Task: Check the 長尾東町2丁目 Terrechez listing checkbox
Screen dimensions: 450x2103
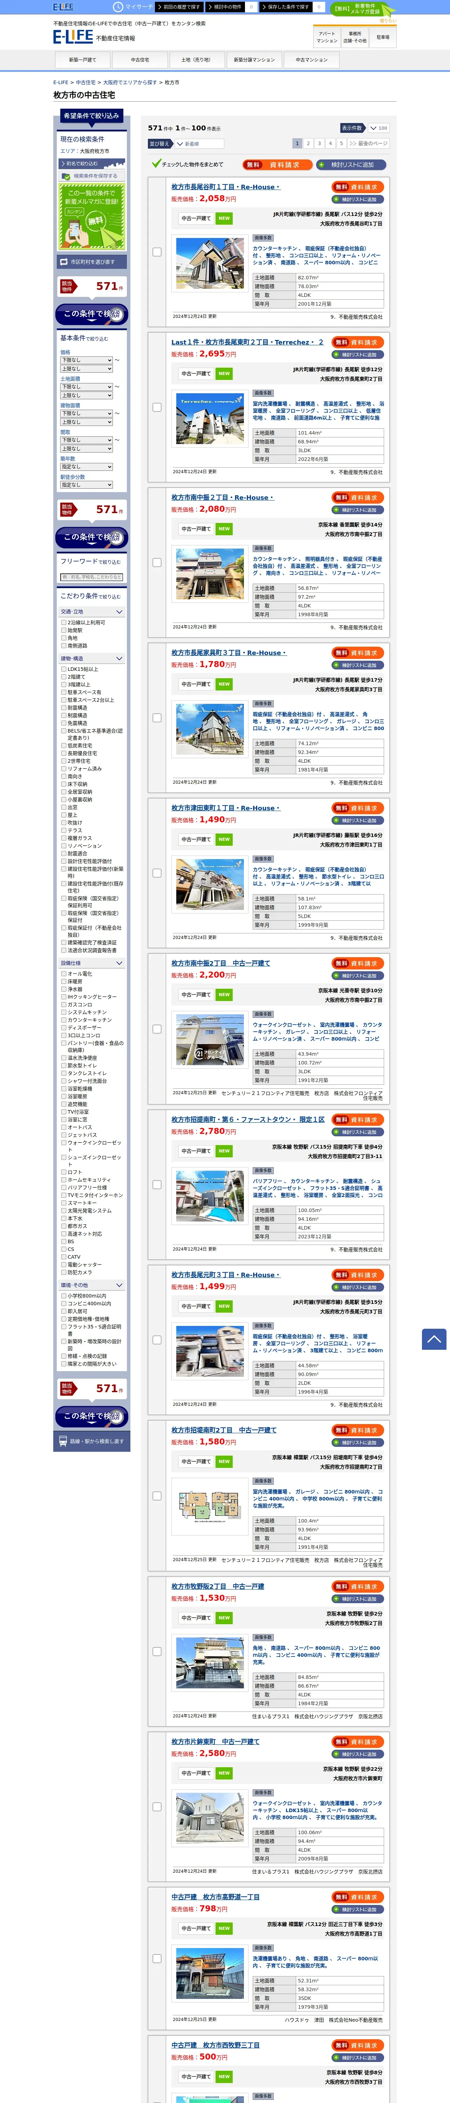Action: click(x=157, y=407)
